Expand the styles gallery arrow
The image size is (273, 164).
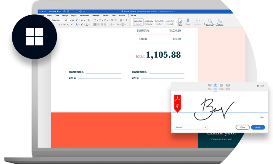[x=177, y=23]
